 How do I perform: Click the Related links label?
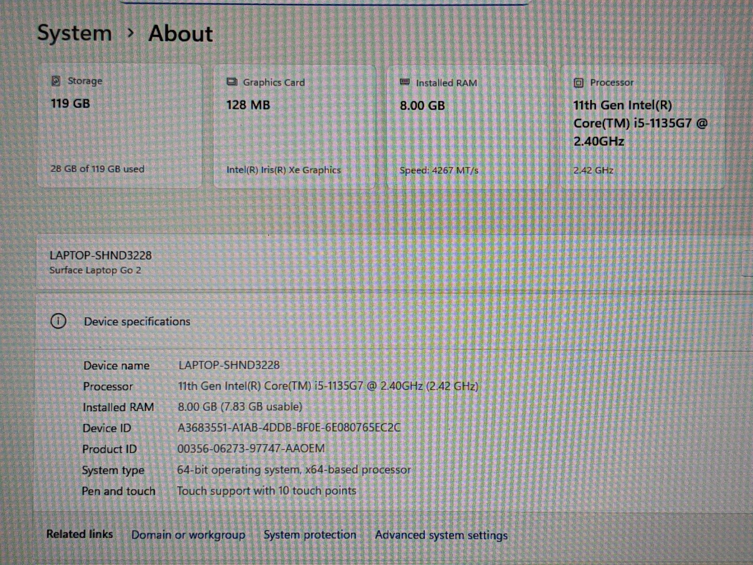(x=80, y=534)
